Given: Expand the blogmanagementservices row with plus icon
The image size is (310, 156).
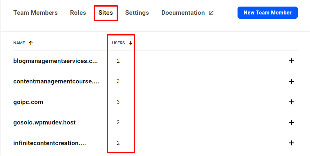Looking at the screenshot, I should 292,61.
